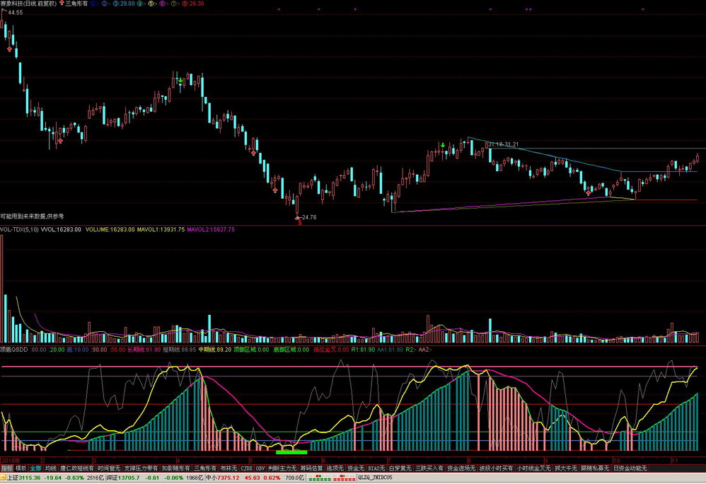Click the green down-arrow signal above the candles

443,146
